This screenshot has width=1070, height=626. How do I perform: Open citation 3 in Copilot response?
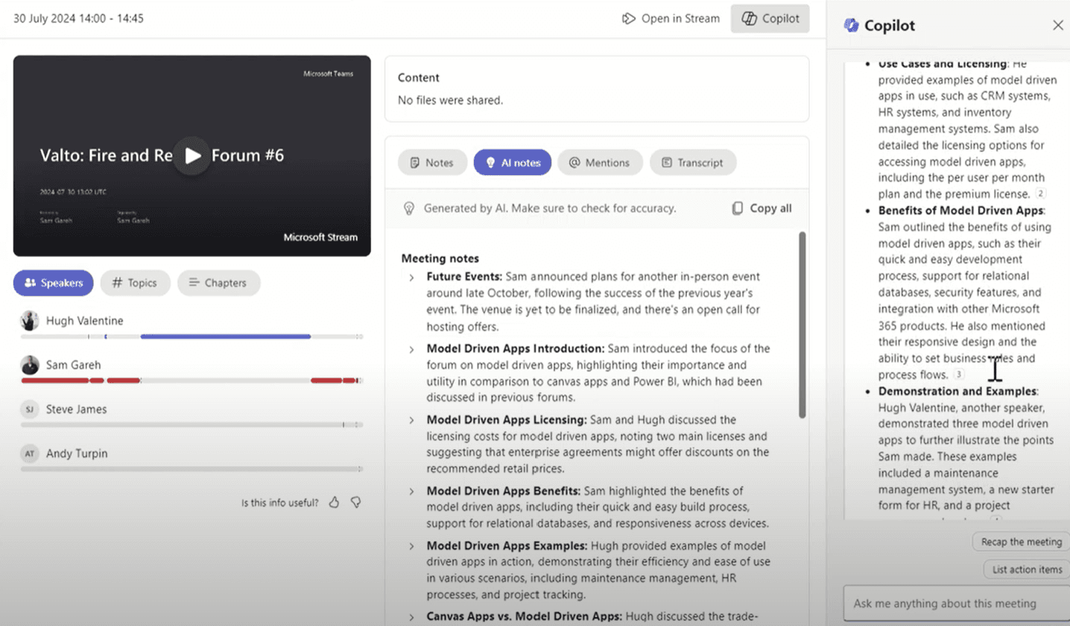(959, 374)
